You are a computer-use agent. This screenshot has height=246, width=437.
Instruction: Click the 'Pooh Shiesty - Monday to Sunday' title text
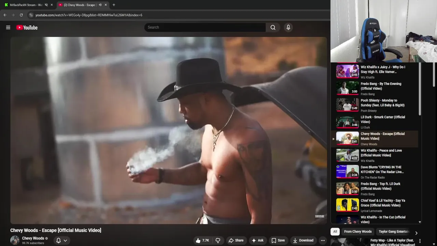tap(382, 103)
